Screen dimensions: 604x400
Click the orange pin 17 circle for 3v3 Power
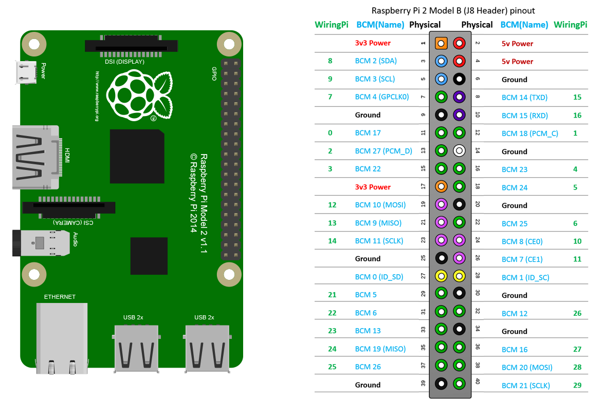[x=441, y=186]
